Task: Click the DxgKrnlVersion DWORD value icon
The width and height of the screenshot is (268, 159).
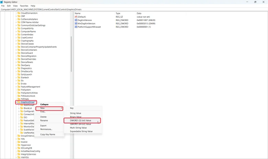Action: [76, 20]
